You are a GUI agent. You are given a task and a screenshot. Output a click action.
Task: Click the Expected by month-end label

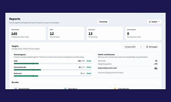pyautogui.click(x=107, y=68)
